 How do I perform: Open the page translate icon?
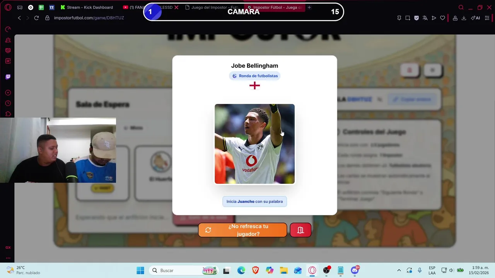pos(425,18)
